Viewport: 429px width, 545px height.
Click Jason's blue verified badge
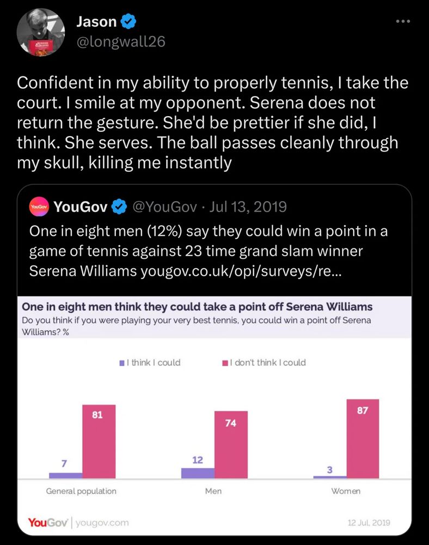coord(128,22)
